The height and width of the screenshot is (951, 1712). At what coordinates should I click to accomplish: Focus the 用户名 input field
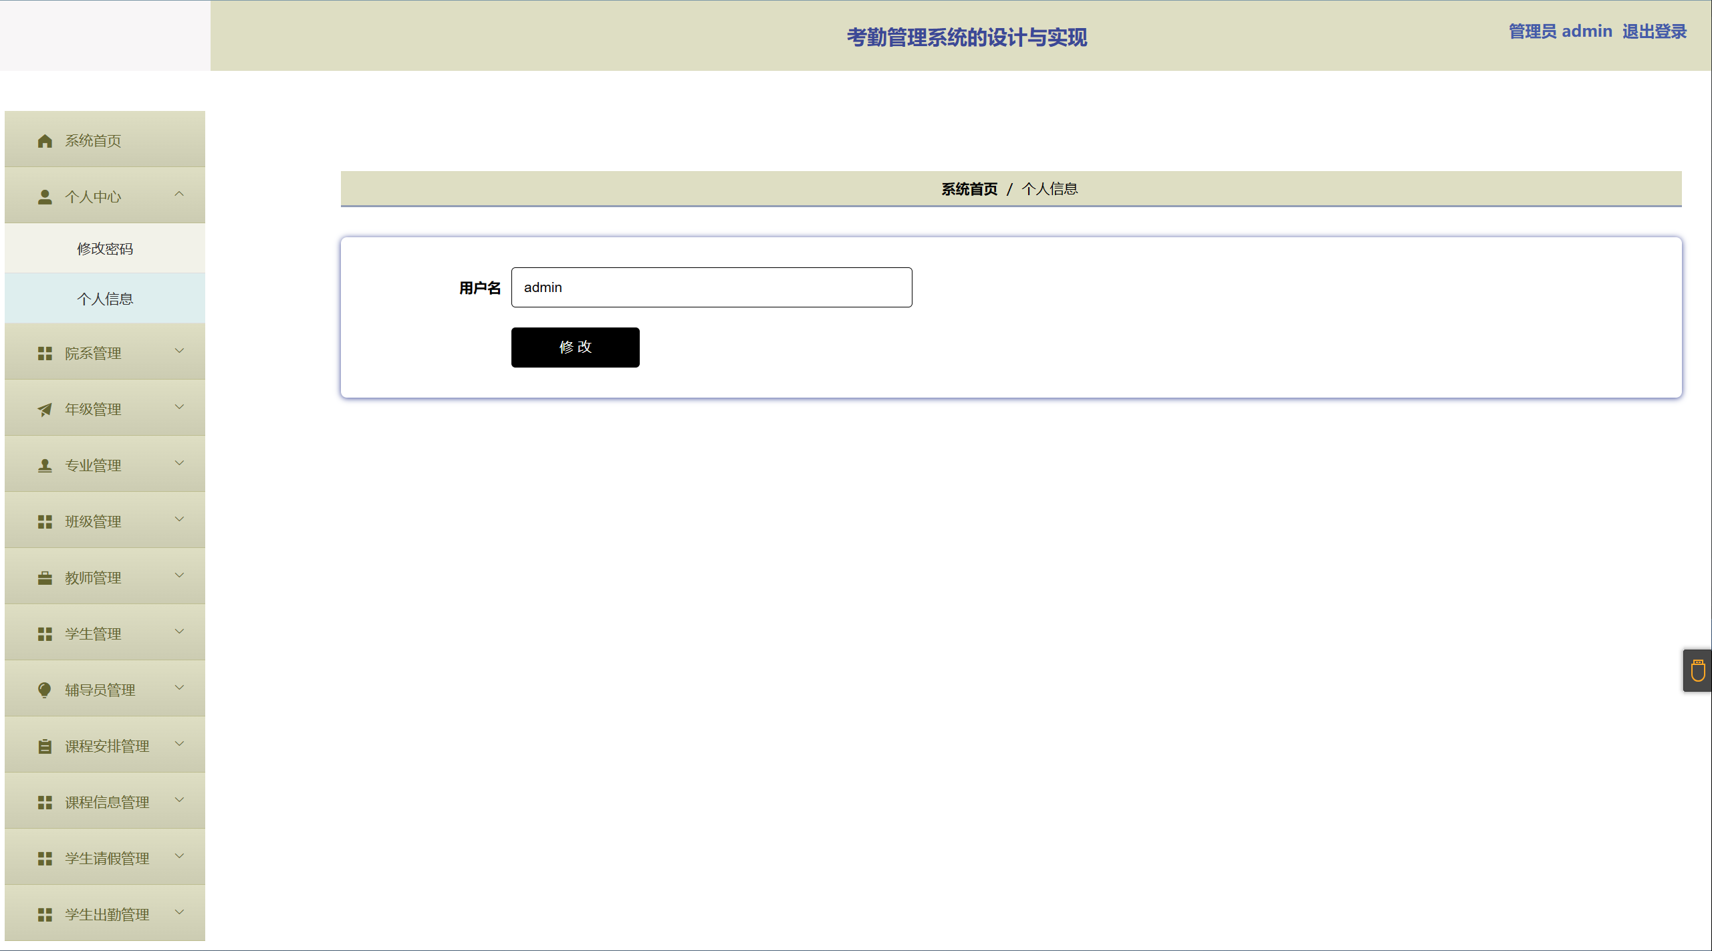click(711, 287)
